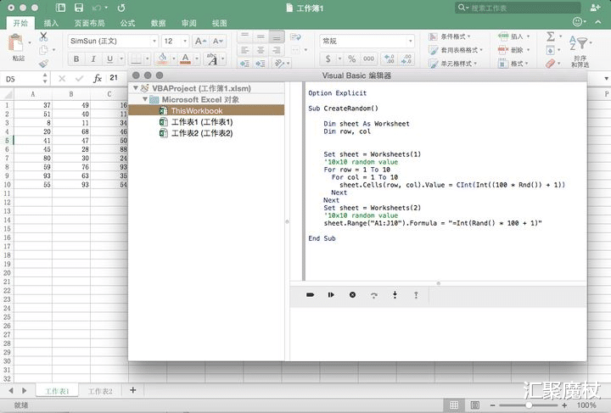Open the SimSun font name dropdown

154,41
